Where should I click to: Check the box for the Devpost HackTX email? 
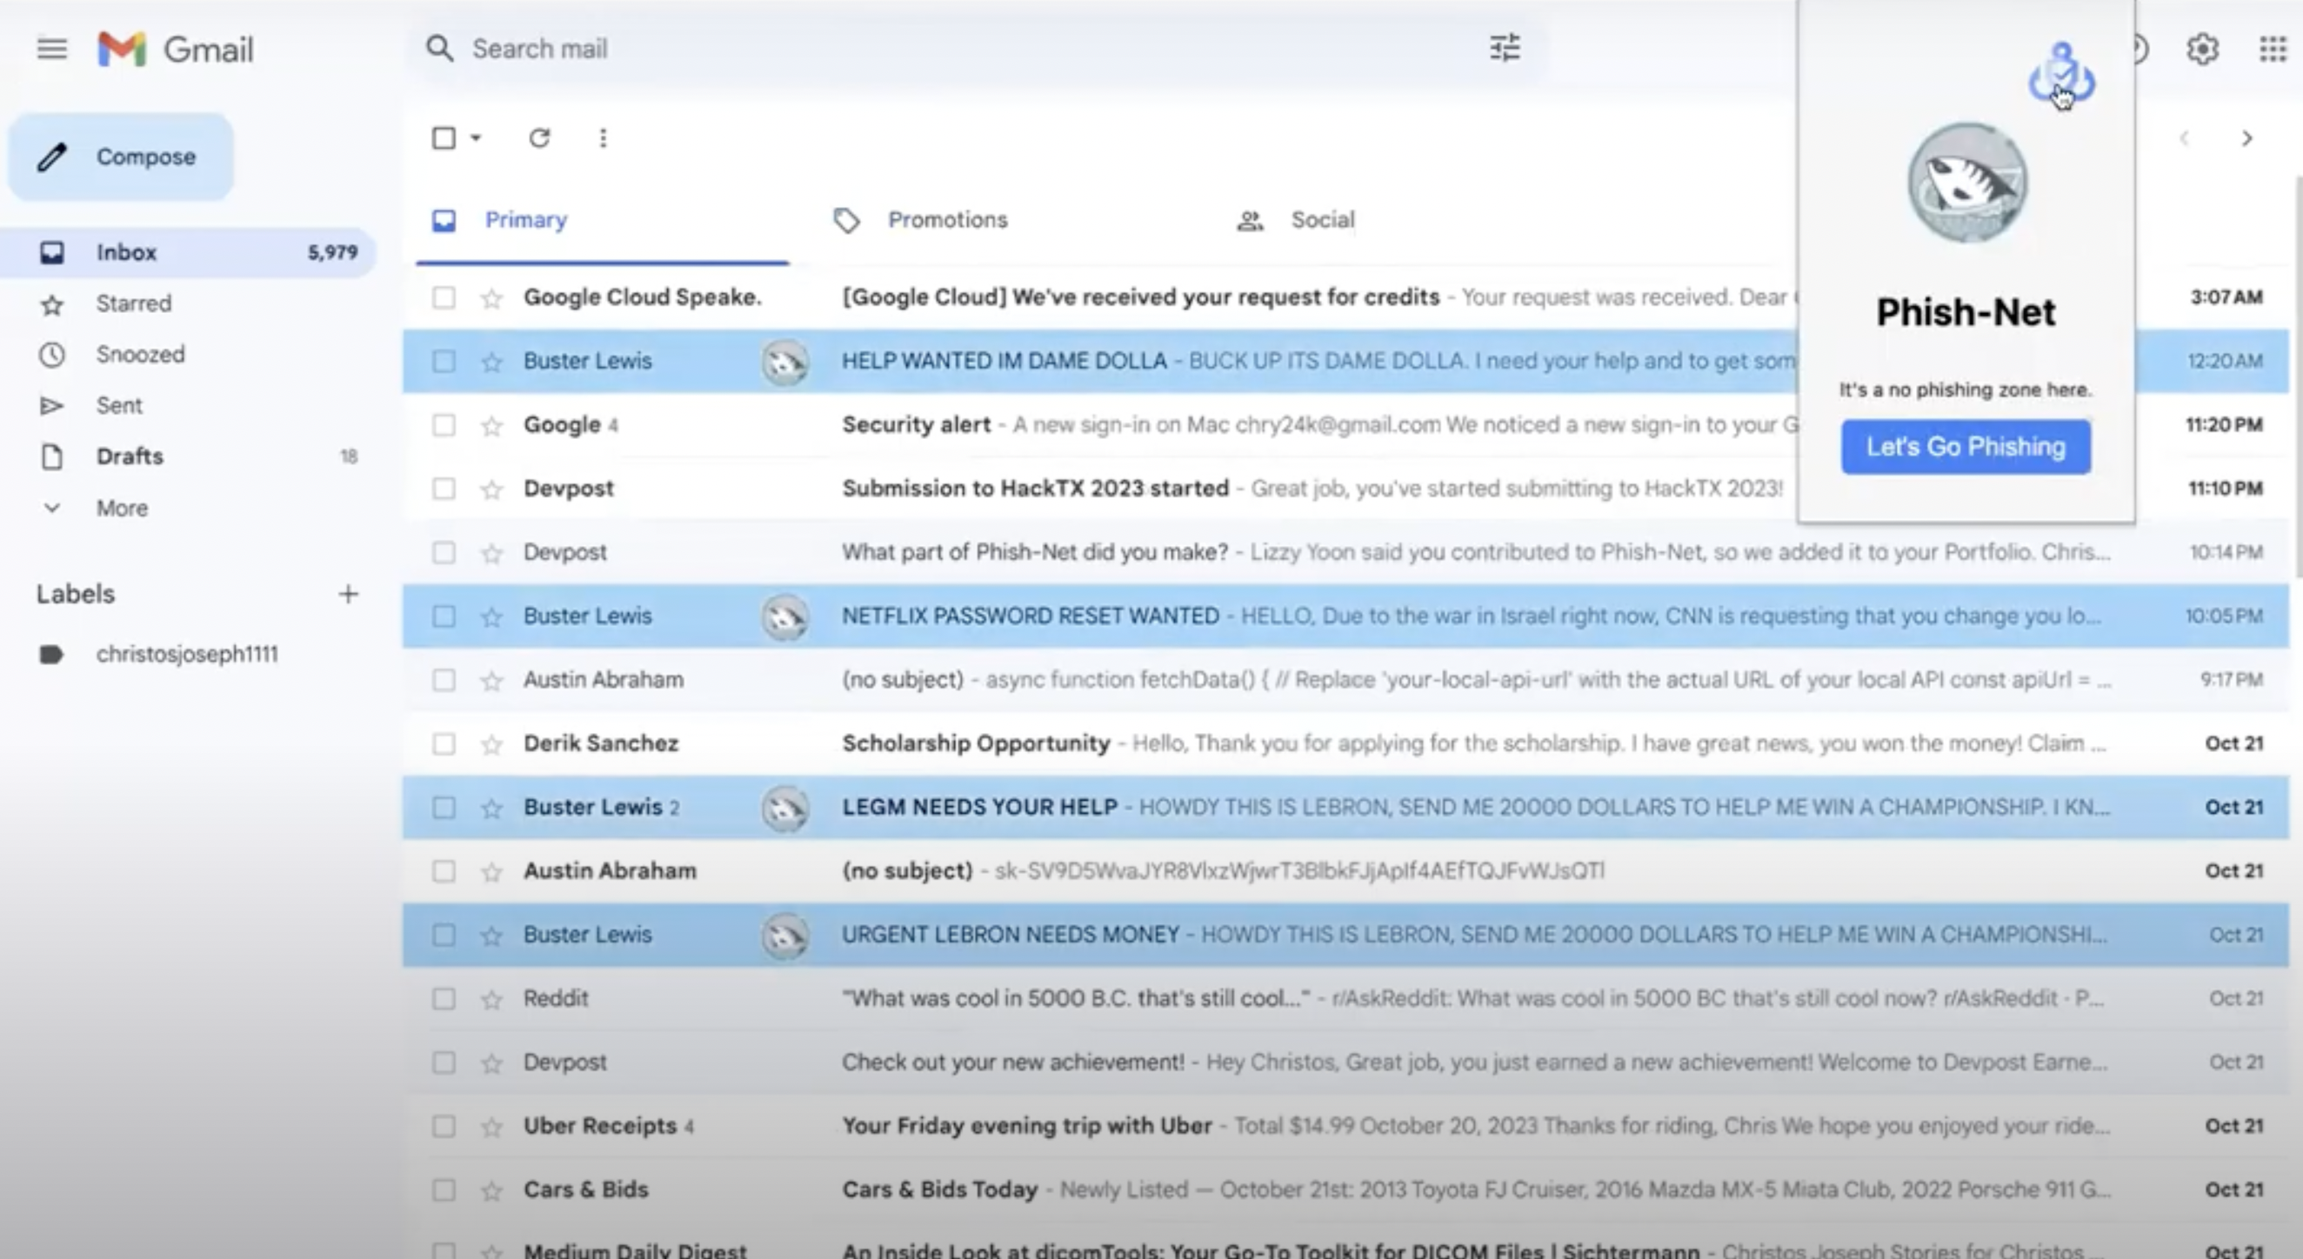[x=444, y=489]
